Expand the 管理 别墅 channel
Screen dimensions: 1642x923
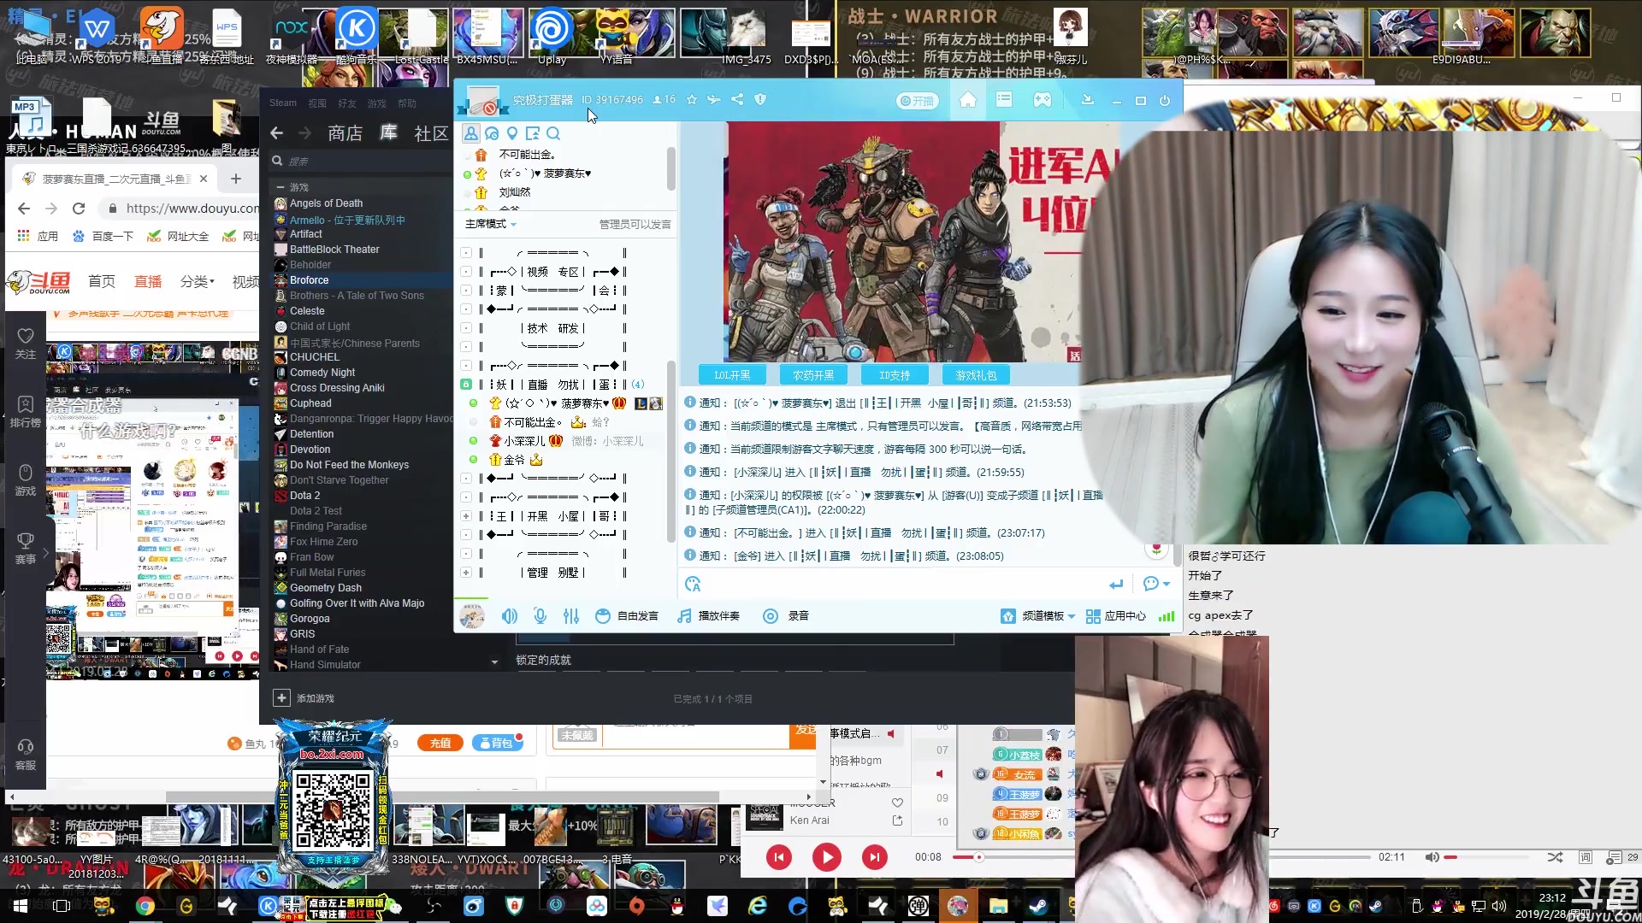pos(466,573)
